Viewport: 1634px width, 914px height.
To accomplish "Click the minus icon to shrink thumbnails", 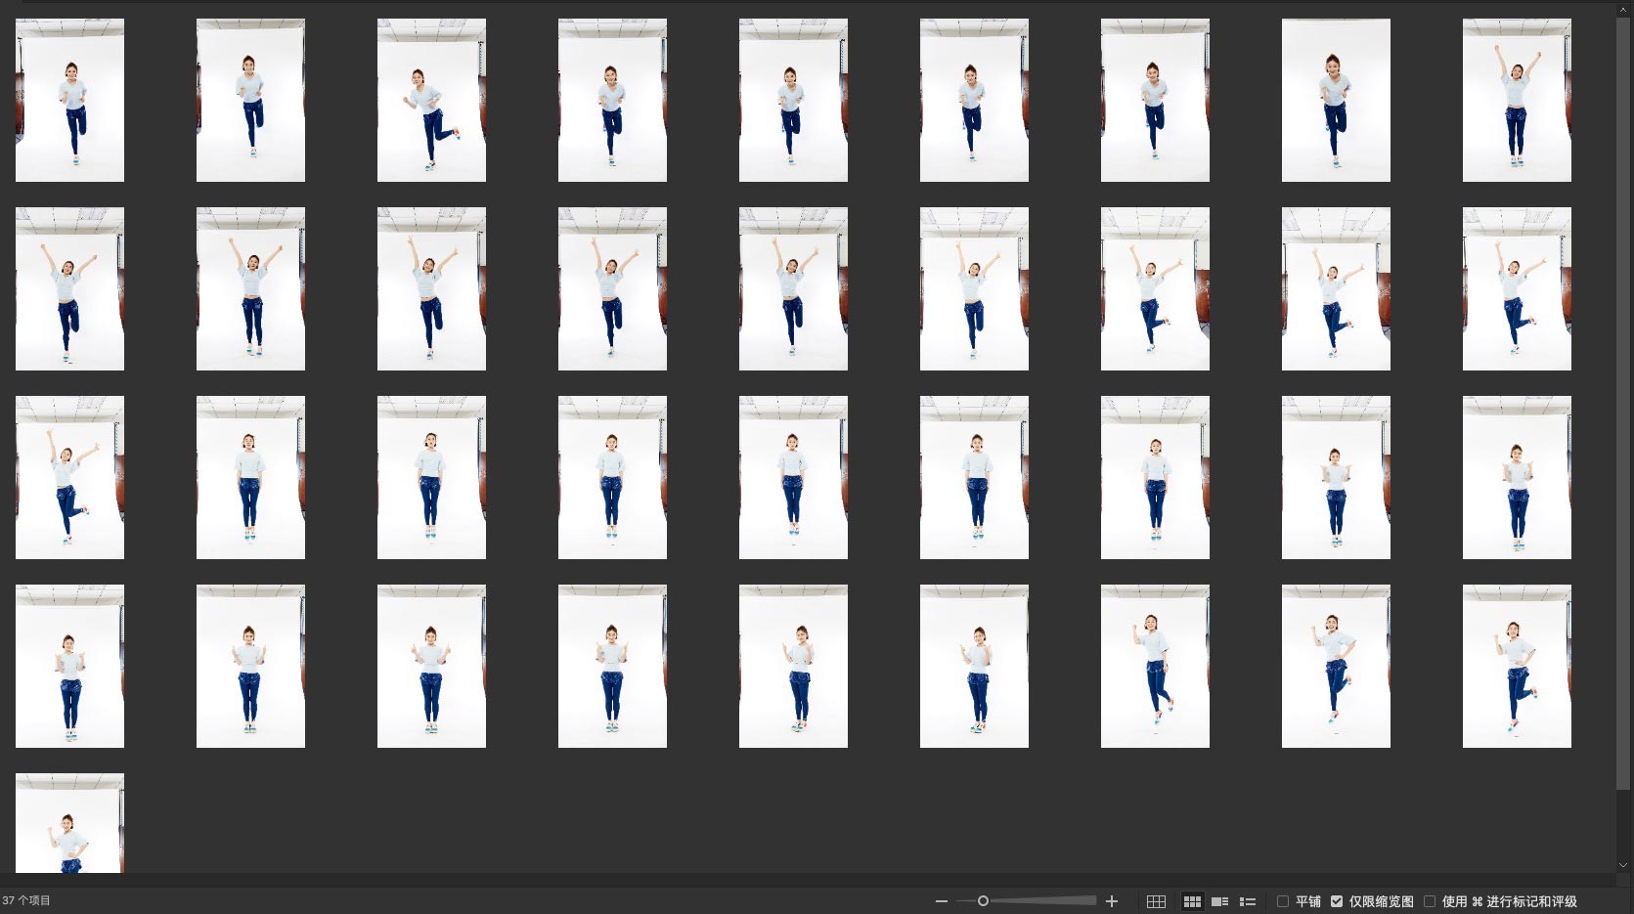I will (941, 901).
